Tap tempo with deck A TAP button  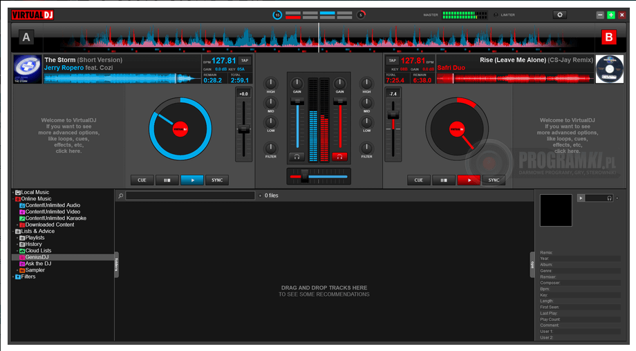point(245,60)
